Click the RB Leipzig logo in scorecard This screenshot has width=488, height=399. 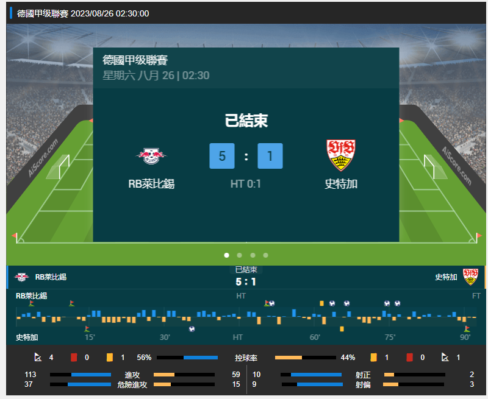(151, 156)
